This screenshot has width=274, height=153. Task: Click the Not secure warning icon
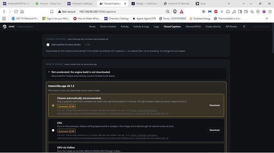click(60, 11)
